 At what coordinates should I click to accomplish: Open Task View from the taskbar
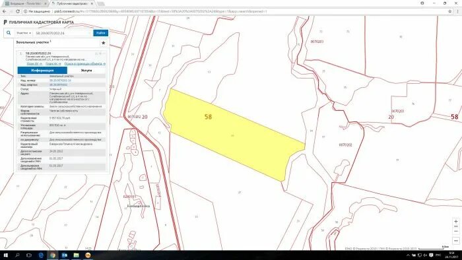pyautogui.click(x=29, y=255)
